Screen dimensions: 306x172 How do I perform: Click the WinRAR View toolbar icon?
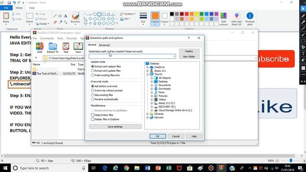[78, 48]
